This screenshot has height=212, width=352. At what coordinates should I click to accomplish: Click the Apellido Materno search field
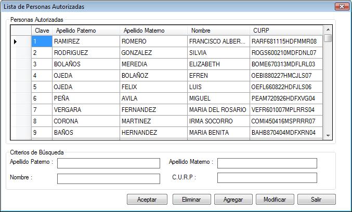[267, 163]
